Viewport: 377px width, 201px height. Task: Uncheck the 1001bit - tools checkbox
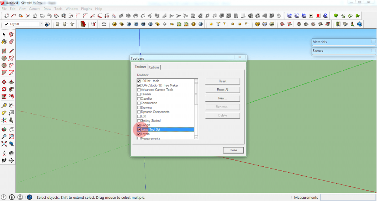(x=139, y=81)
